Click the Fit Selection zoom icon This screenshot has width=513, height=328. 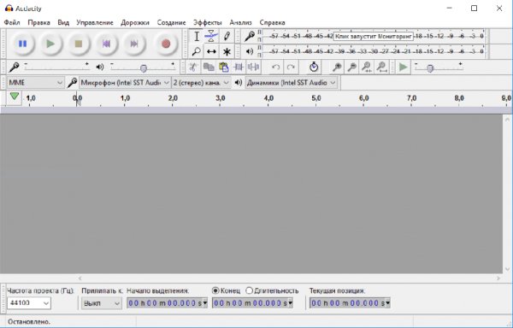(x=367, y=67)
